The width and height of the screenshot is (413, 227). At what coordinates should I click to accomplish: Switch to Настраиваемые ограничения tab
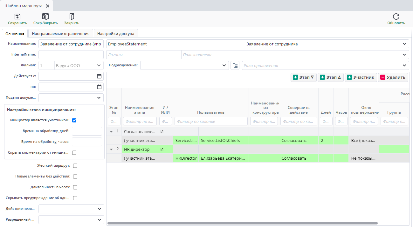click(61, 33)
